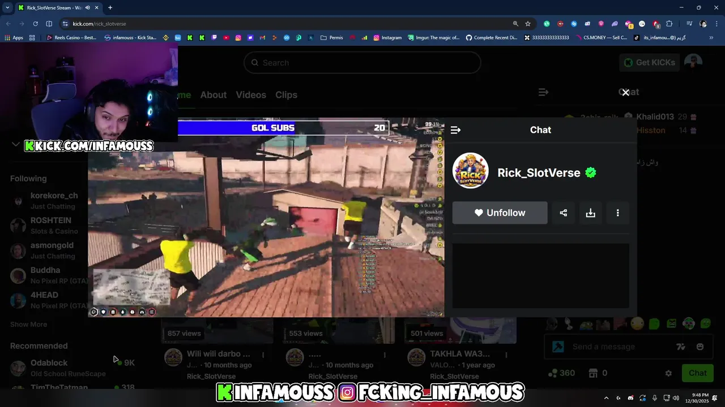The height and width of the screenshot is (407, 725).
Task: Click the 857 views clip thumbnail
Action: coord(217,330)
